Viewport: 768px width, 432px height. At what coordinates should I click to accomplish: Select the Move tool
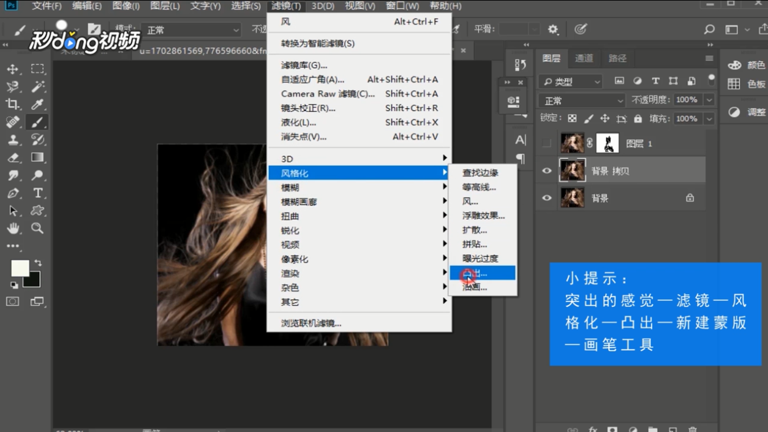click(13, 69)
